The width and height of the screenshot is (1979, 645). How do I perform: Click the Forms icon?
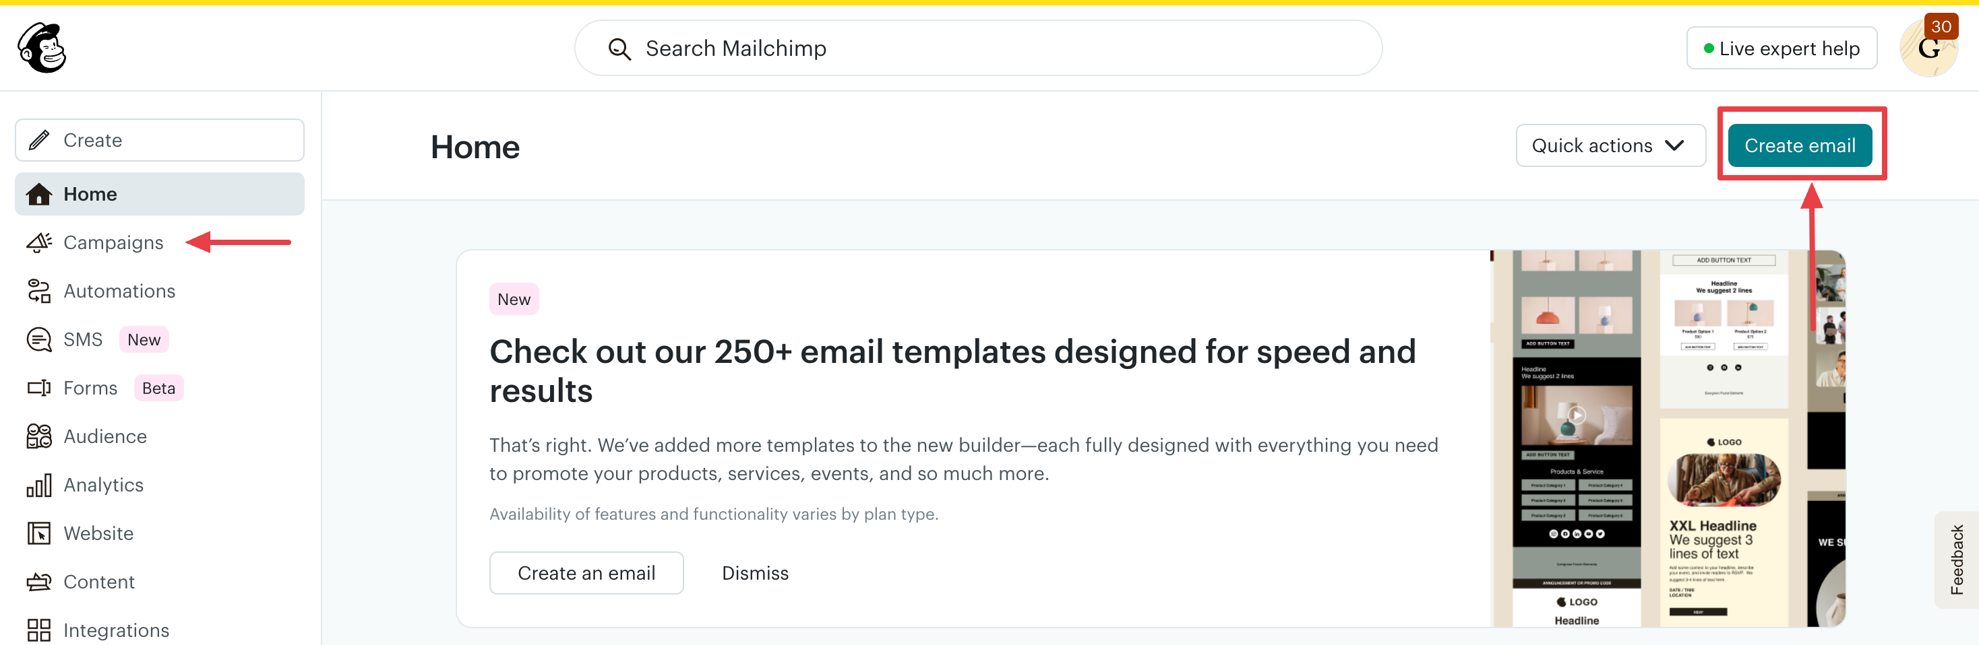[38, 388]
